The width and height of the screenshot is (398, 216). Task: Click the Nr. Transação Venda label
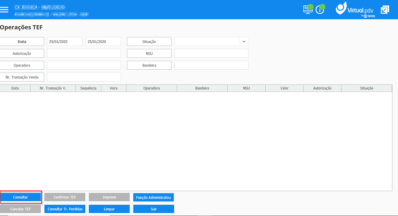pyautogui.click(x=22, y=77)
